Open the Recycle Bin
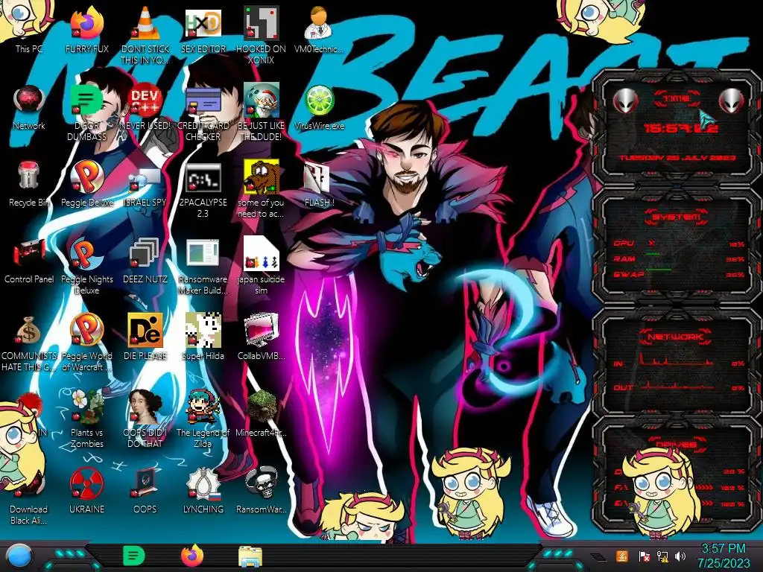Image resolution: width=763 pixels, height=572 pixels. click(x=29, y=184)
